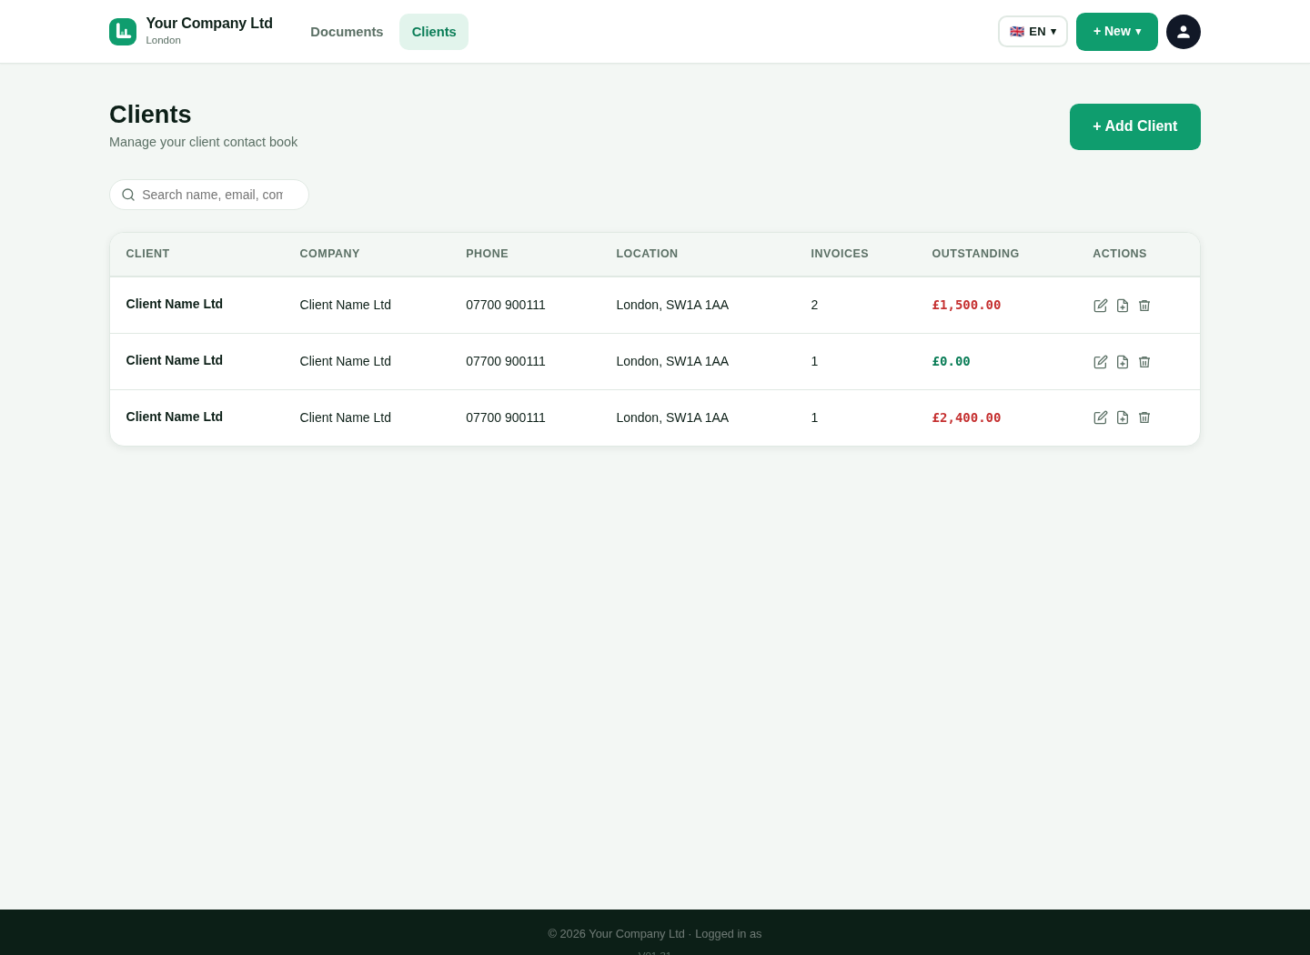
Task: Edit the client owing £1,500.00
Action: click(1101, 306)
